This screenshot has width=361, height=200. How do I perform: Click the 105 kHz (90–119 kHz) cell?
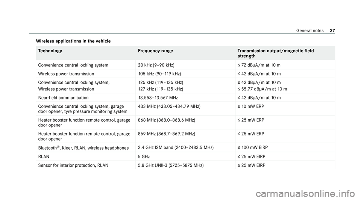pyautogui.click(x=159, y=74)
